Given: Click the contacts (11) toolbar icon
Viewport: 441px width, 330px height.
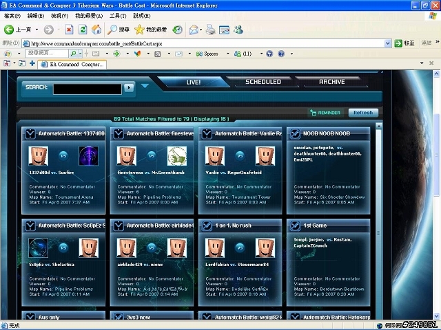Looking at the screenshot, I should point(243,54).
